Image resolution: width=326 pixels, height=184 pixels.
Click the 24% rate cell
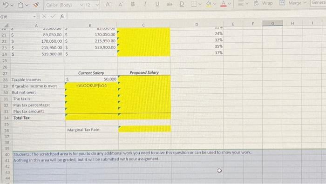(197, 33)
